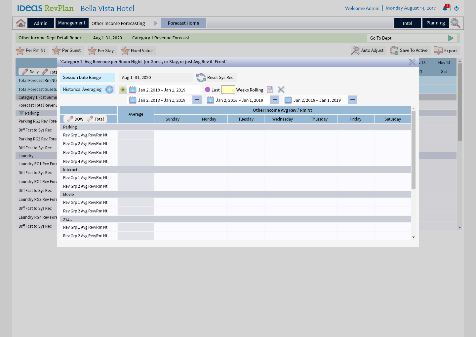Open the notifications bell icon

click(445, 8)
